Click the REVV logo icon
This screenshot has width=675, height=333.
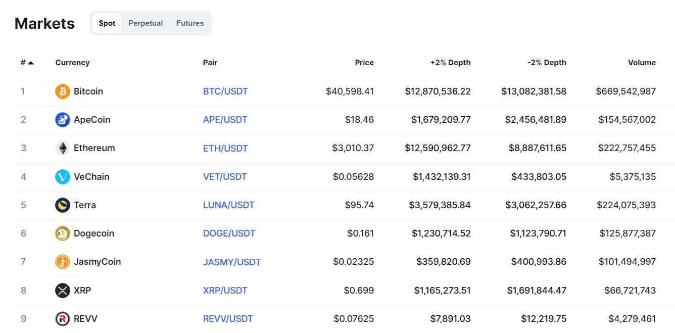click(62, 319)
